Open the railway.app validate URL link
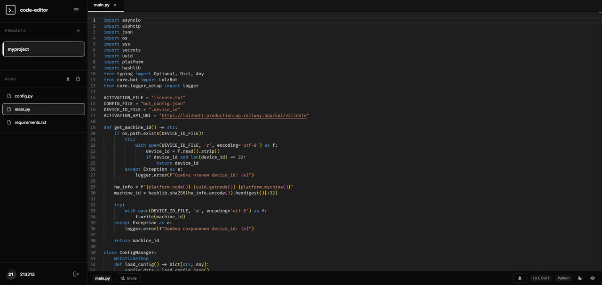This screenshot has height=285, width=602. pyautogui.click(x=234, y=115)
